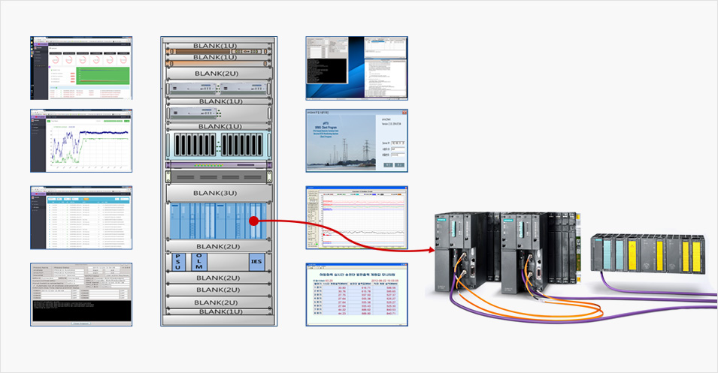
Task: Click the BLANK(3U) panel in the rack
Action: 218,192
